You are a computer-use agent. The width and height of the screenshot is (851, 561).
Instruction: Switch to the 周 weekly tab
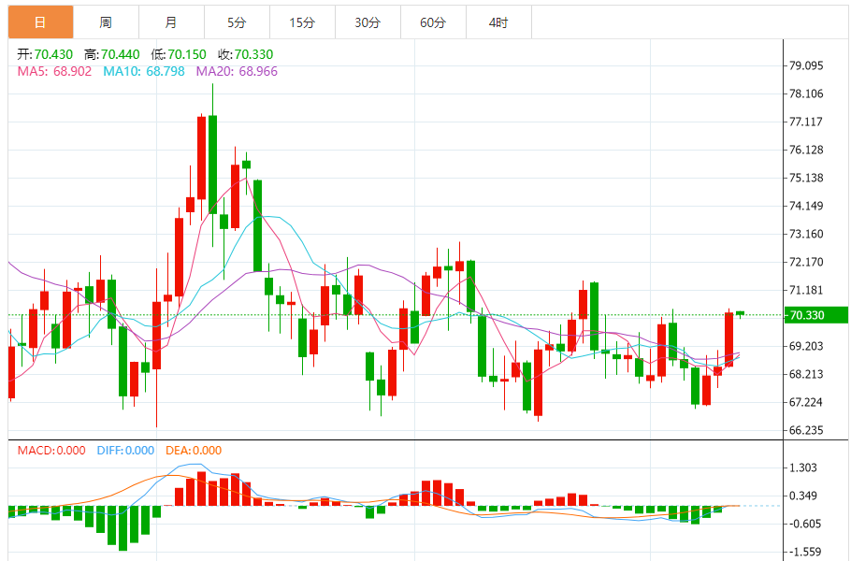106,22
